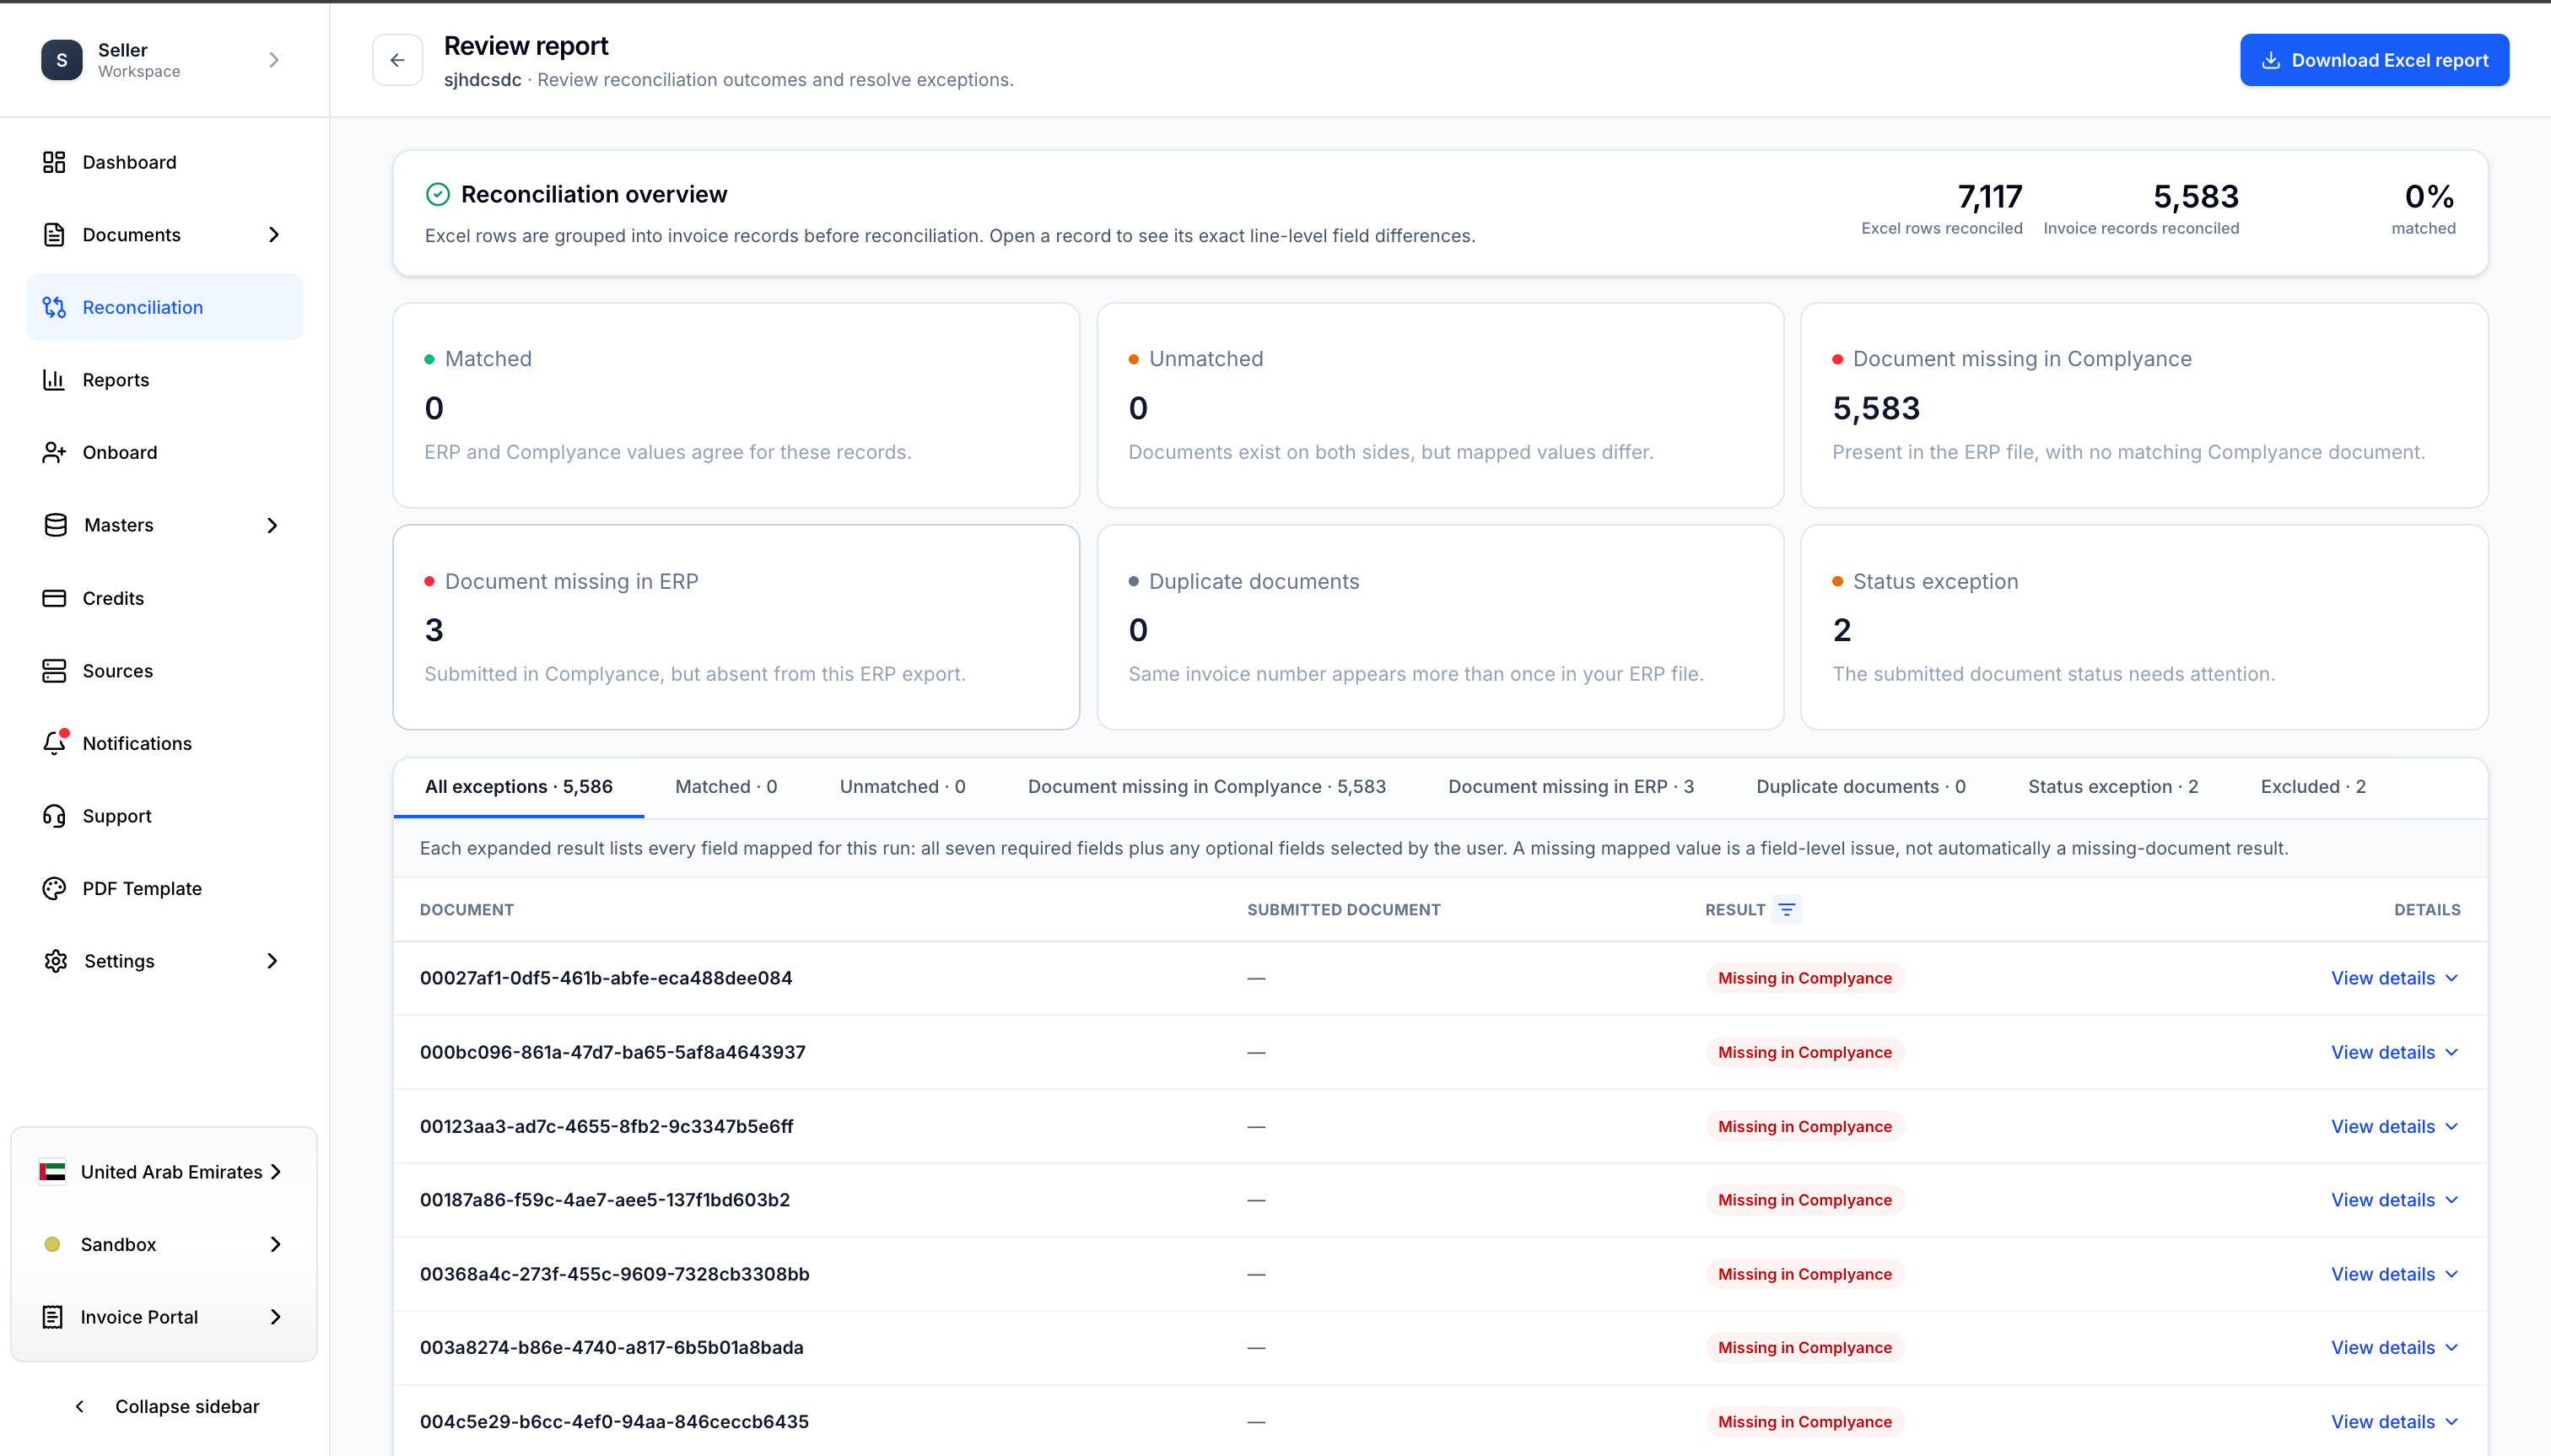Screen dimensions: 2551x1456
Task: Open the Document missing in ERP card
Action: tap(736, 627)
